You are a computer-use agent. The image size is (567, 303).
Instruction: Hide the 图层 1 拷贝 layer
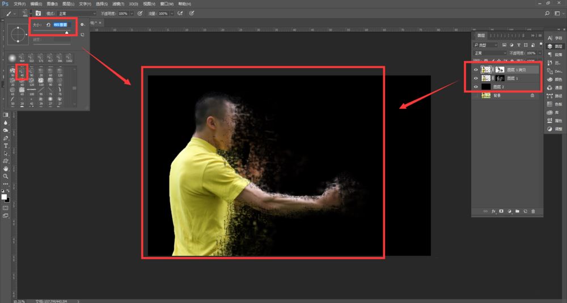point(476,70)
